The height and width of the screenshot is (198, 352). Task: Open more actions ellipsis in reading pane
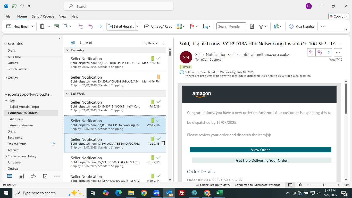[338, 52]
